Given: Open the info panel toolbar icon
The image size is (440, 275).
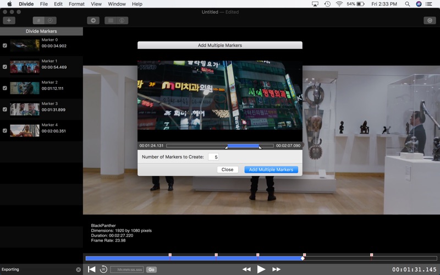Looking at the screenshot, I should point(122,20).
